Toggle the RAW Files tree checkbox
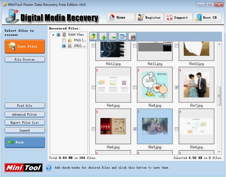 58,35
